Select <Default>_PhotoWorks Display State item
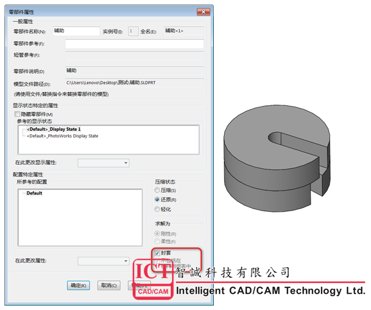The height and width of the screenshot is (310, 371). [62, 136]
